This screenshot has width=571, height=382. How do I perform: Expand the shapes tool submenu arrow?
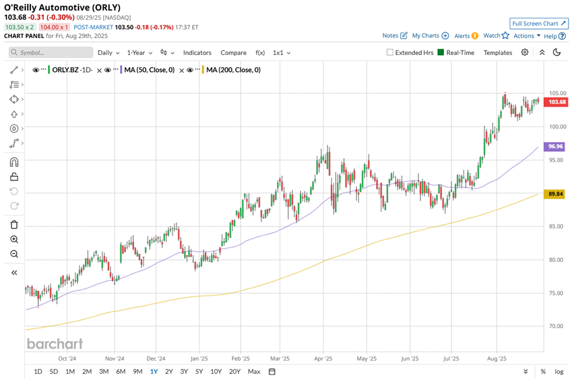click(x=22, y=99)
